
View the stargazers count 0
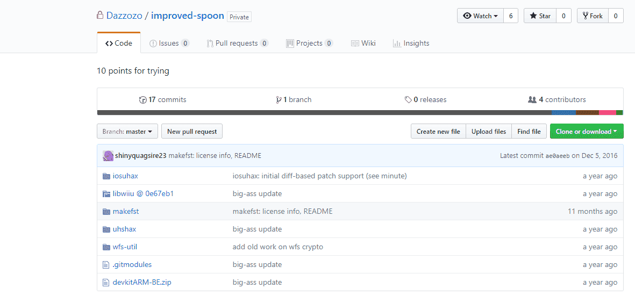(x=563, y=16)
